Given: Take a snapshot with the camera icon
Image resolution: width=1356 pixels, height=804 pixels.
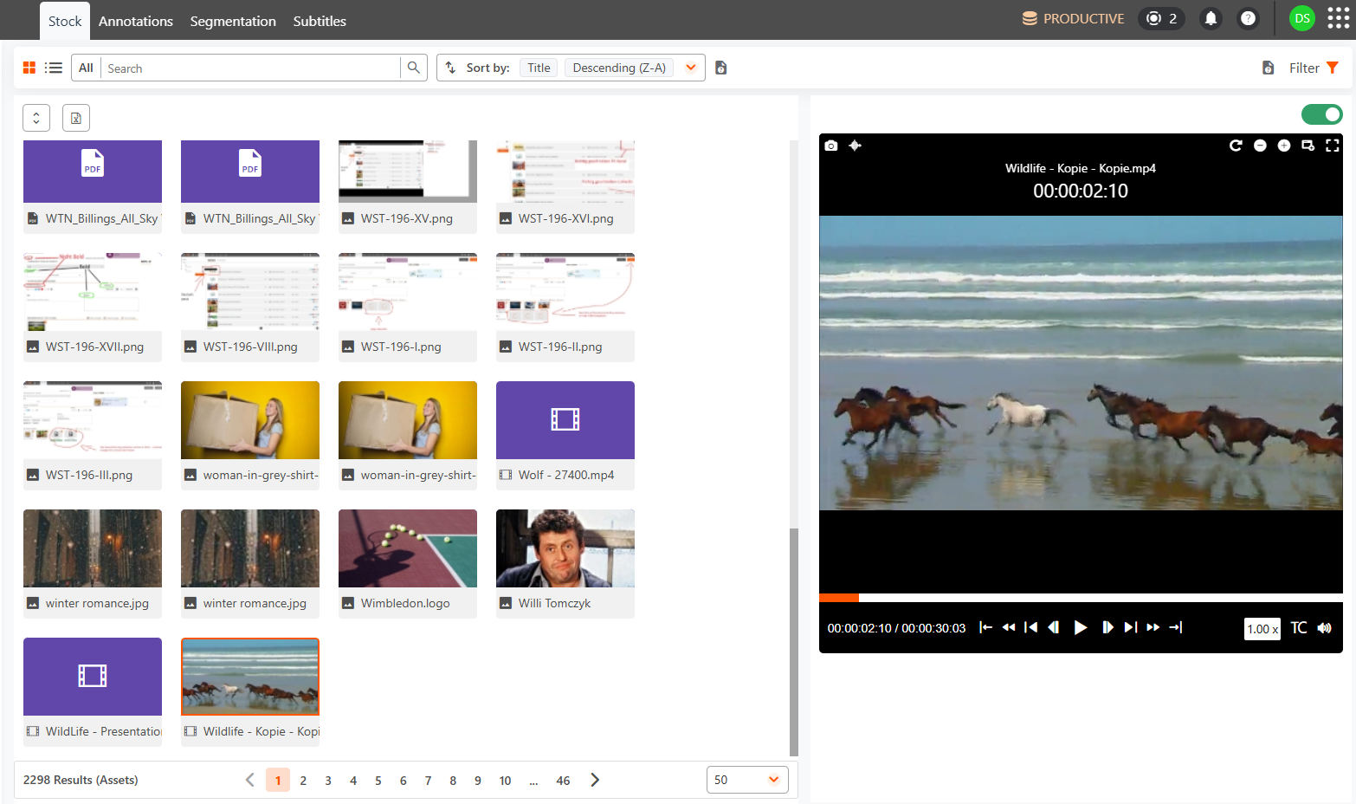Looking at the screenshot, I should point(831,146).
